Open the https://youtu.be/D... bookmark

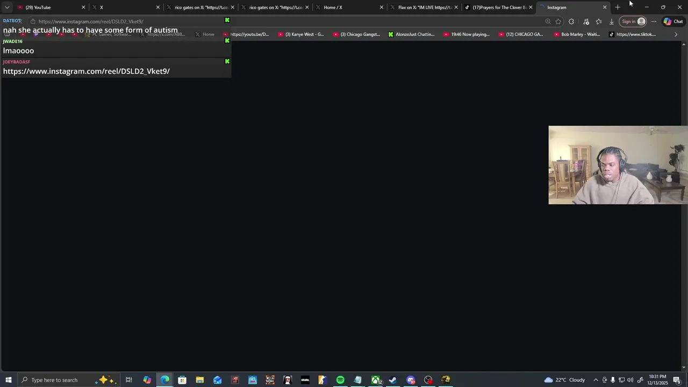coord(246,34)
